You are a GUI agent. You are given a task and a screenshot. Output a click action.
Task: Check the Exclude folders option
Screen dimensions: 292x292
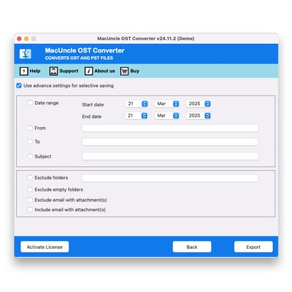pyautogui.click(x=30, y=177)
